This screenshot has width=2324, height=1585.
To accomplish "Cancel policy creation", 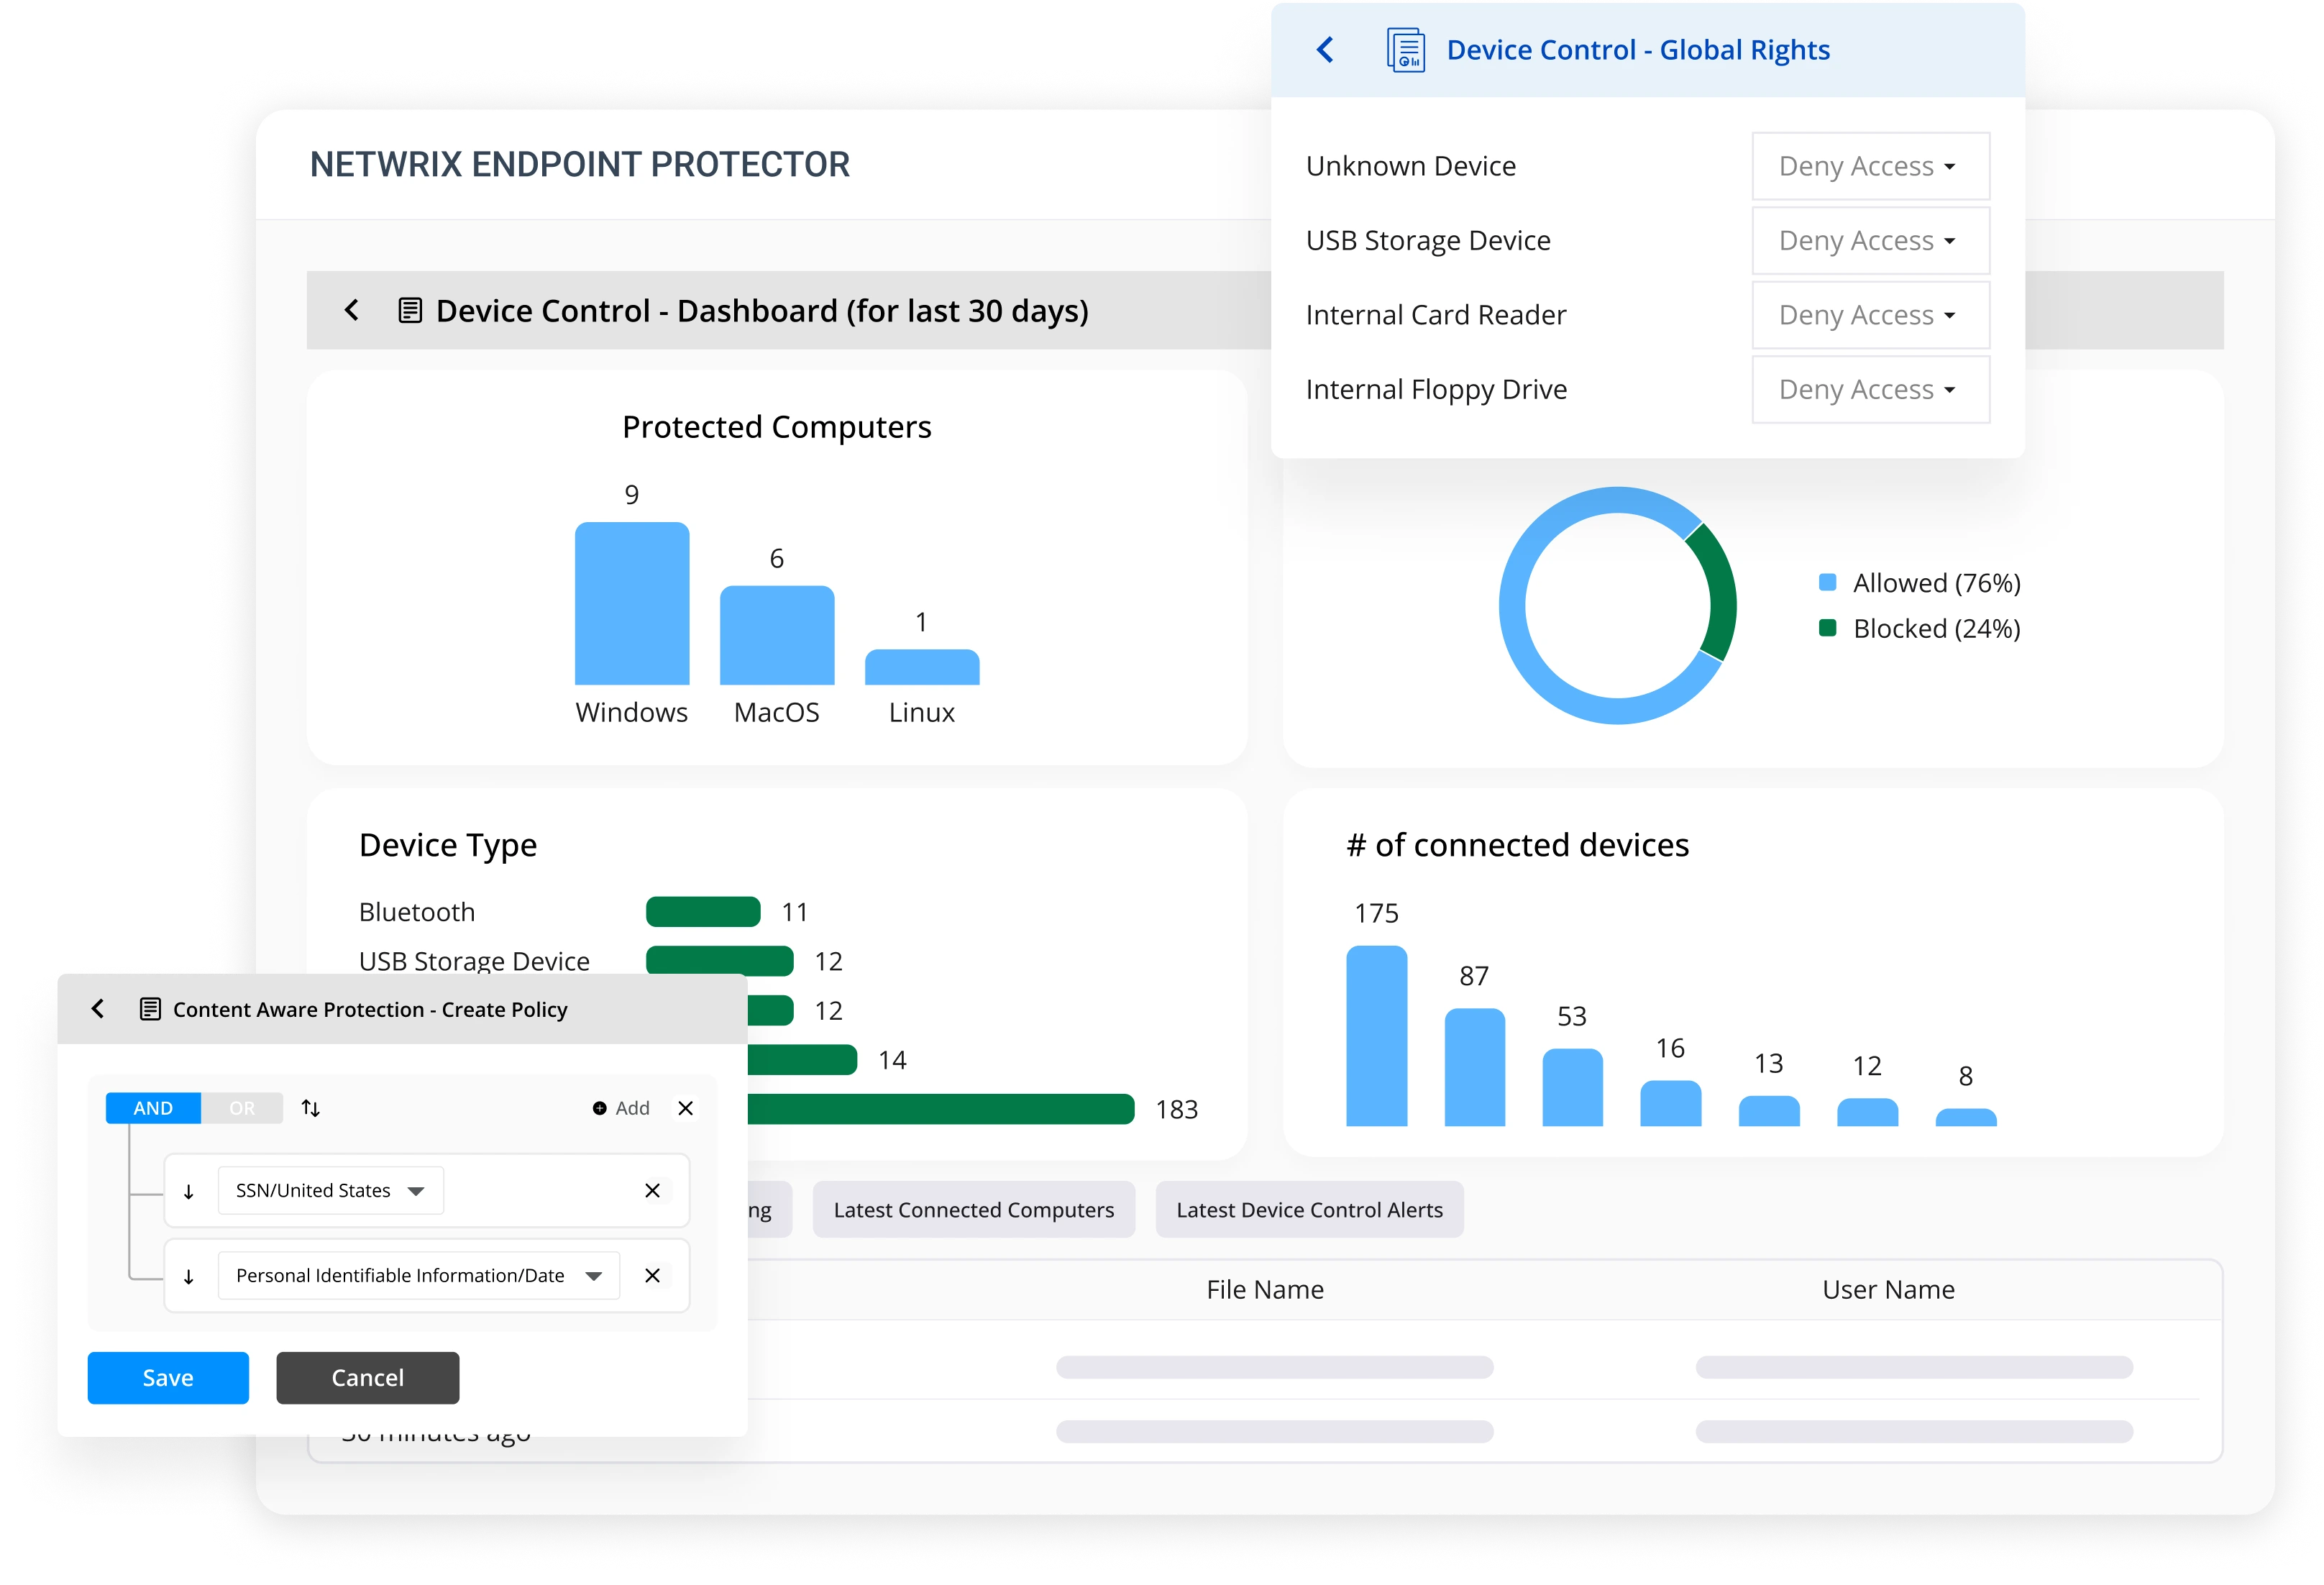I will [x=368, y=1377].
